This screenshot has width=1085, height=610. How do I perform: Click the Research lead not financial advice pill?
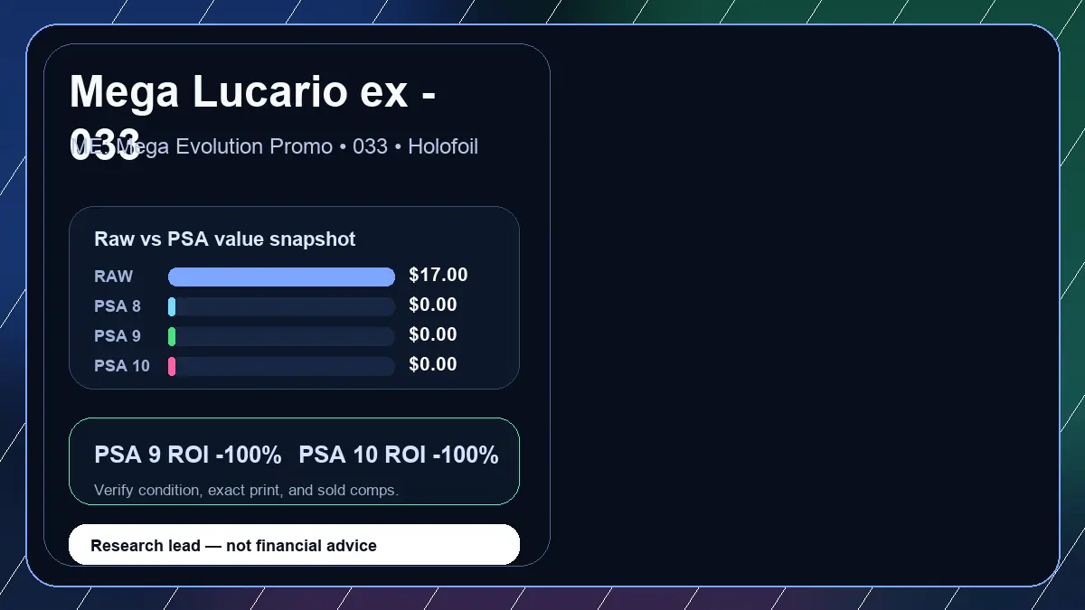coord(294,545)
